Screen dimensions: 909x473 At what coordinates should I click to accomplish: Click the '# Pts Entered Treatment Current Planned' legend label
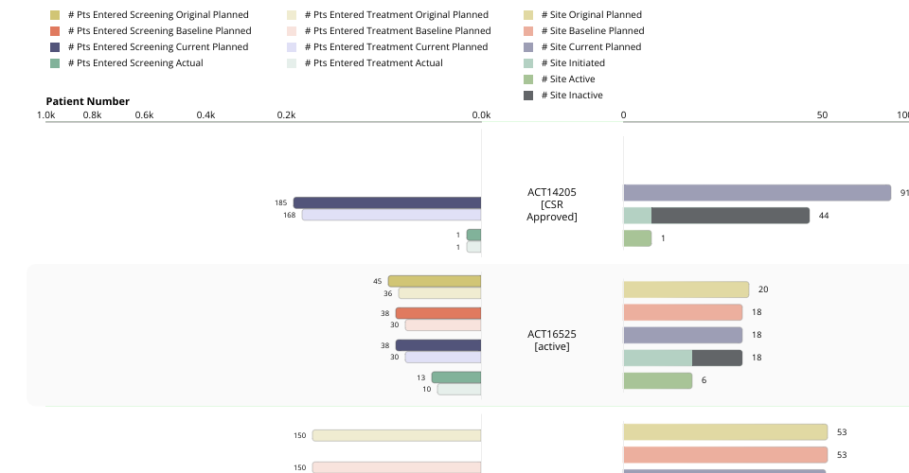point(396,47)
